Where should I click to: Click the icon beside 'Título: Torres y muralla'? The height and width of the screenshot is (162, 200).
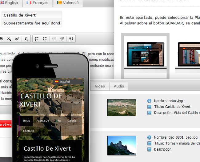tap(149, 143)
